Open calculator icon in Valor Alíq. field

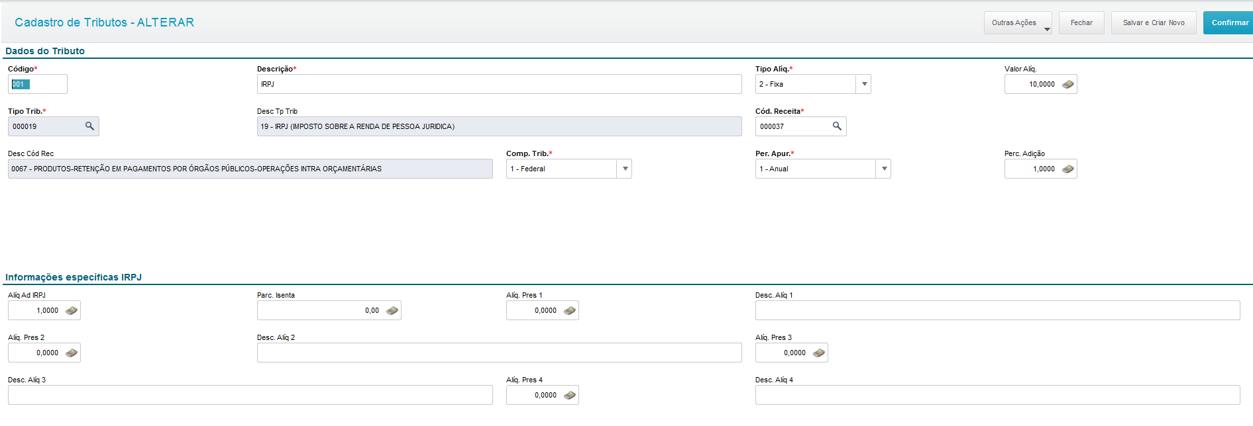coord(1067,85)
